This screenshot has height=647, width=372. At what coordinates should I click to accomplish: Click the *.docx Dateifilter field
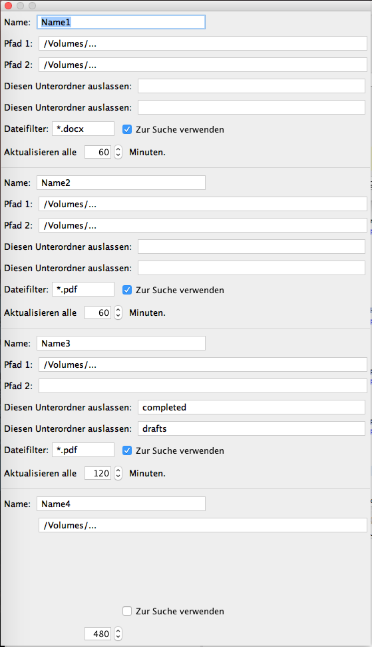click(83, 129)
